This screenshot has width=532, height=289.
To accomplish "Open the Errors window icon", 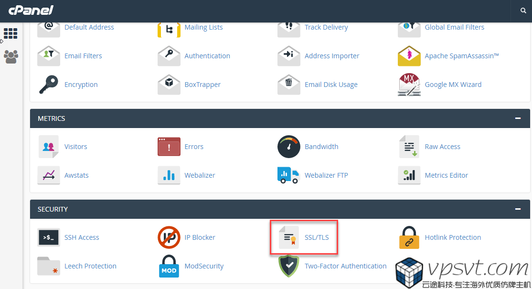I will (x=169, y=147).
